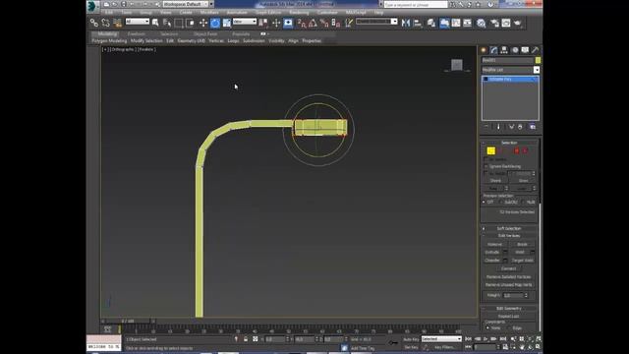The image size is (629, 354).
Task: Click the 2D Snaps Toggle icon
Action: (x=302, y=23)
